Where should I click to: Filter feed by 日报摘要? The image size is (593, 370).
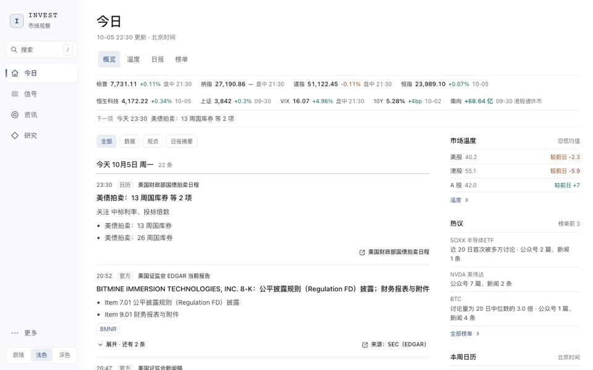pyautogui.click(x=182, y=141)
